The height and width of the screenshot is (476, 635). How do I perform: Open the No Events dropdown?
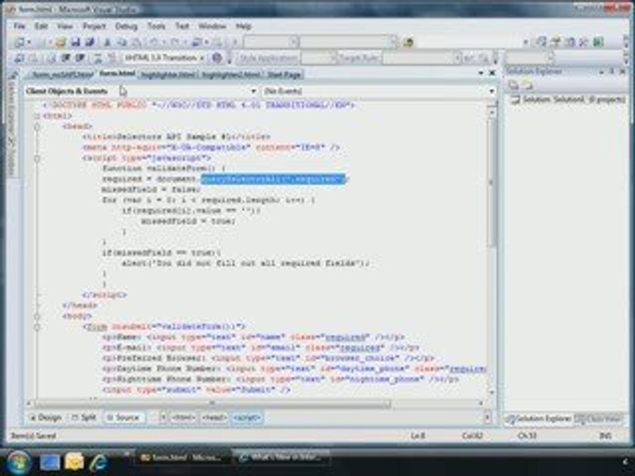pos(378,91)
